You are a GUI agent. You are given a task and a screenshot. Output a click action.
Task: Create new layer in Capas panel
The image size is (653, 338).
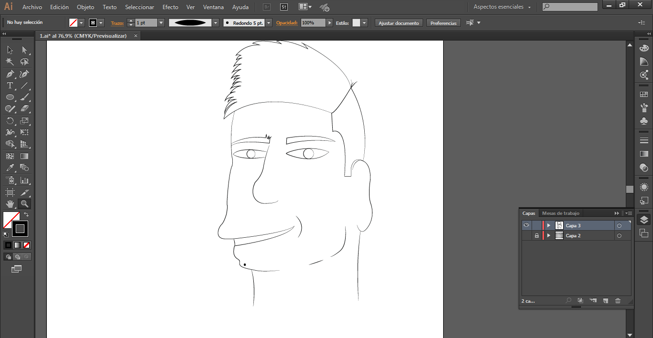point(605,301)
